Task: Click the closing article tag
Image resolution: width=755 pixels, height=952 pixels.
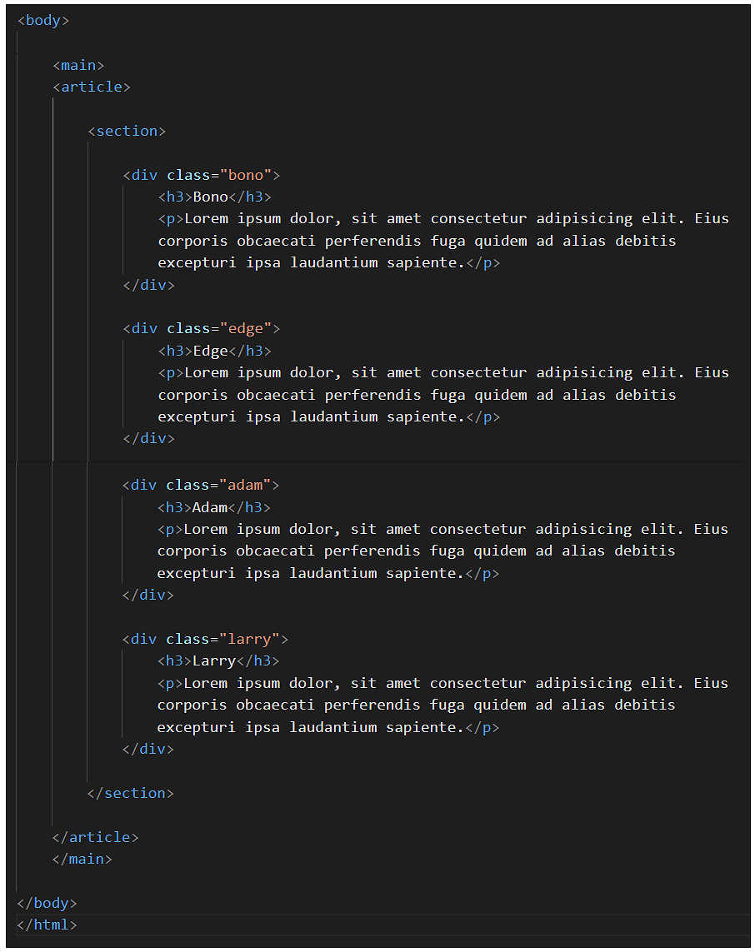Action: pyautogui.click(x=95, y=838)
